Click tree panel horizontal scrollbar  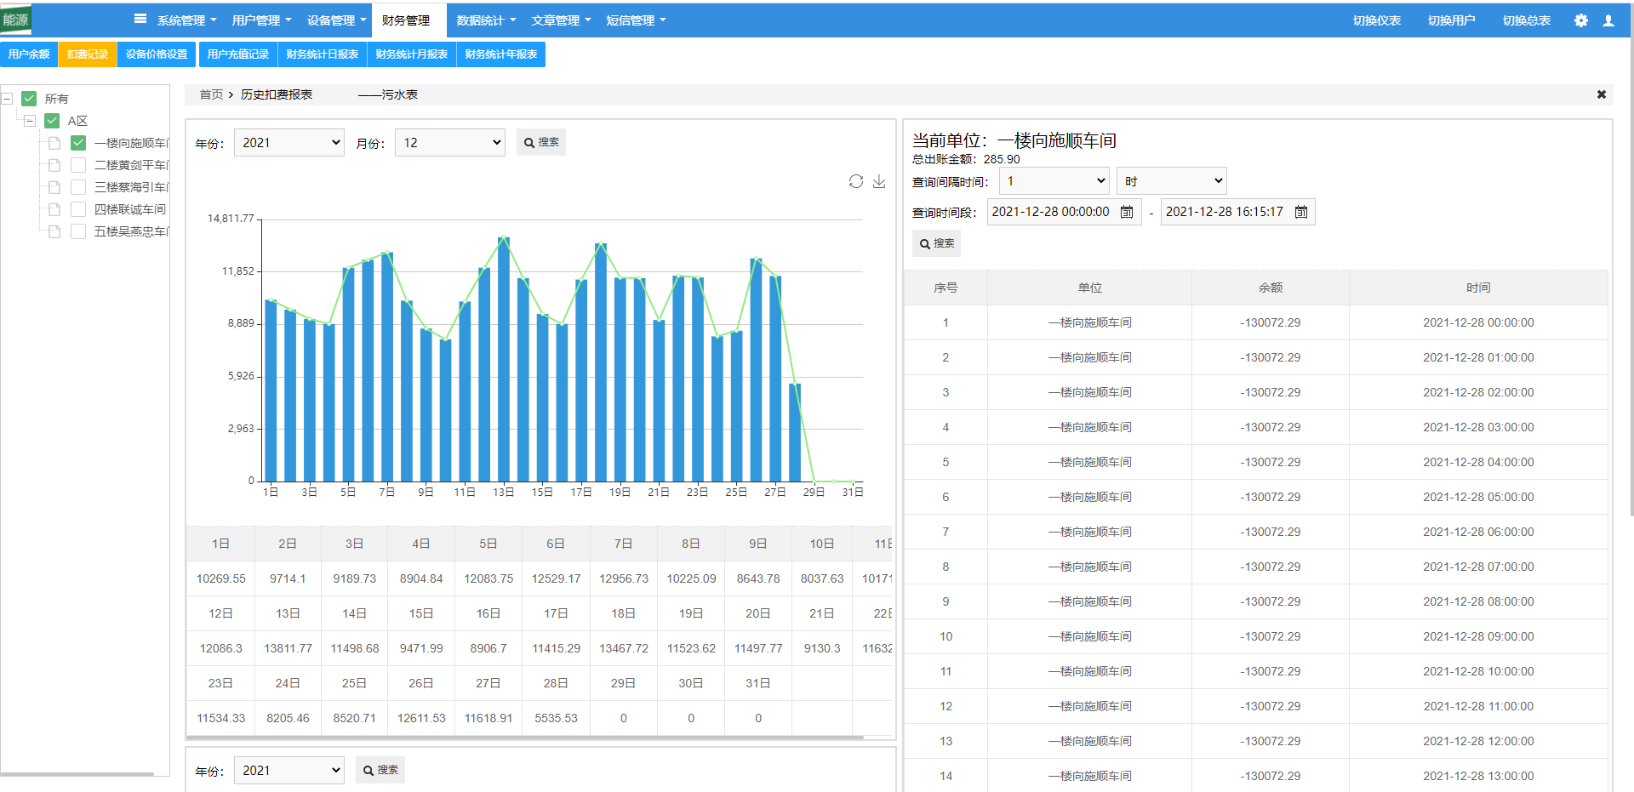(x=77, y=774)
